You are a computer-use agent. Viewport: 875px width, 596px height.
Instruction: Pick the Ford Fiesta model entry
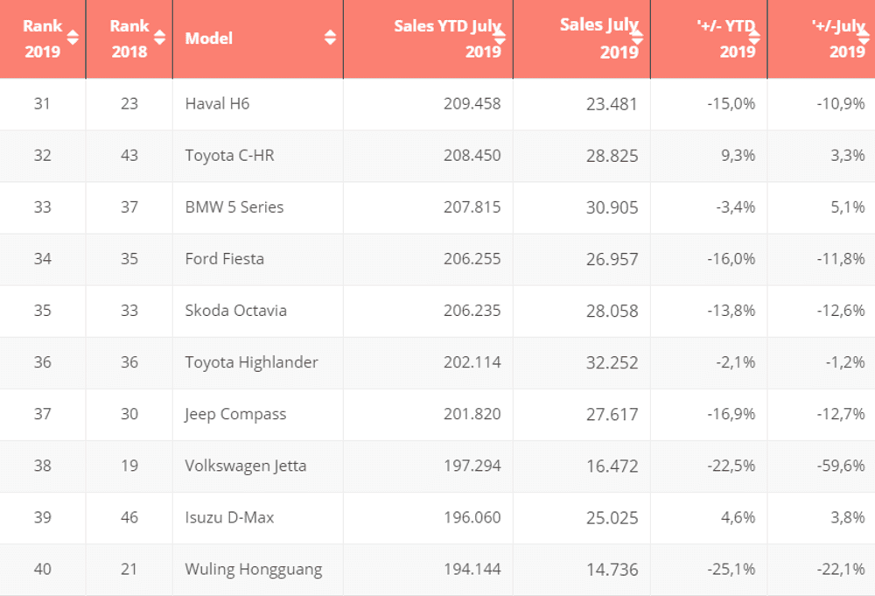pos(224,259)
